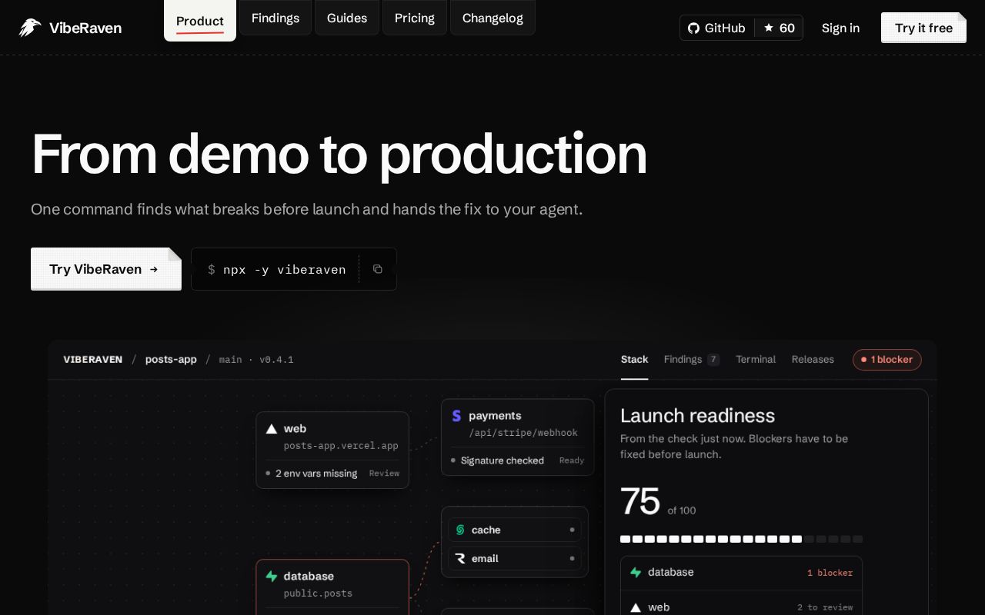Screen dimensions: 985x615
Task: Click triangle icon in readiness web row
Action: [x=636, y=607]
